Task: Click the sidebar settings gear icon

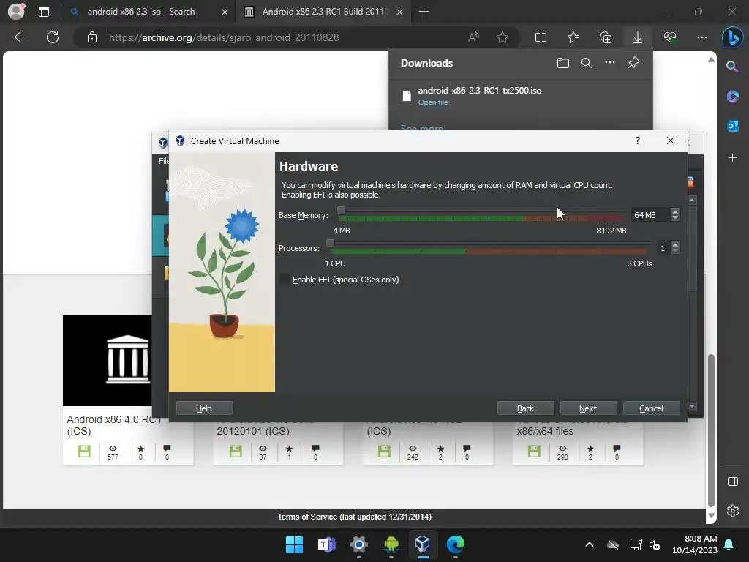Action: [x=733, y=511]
